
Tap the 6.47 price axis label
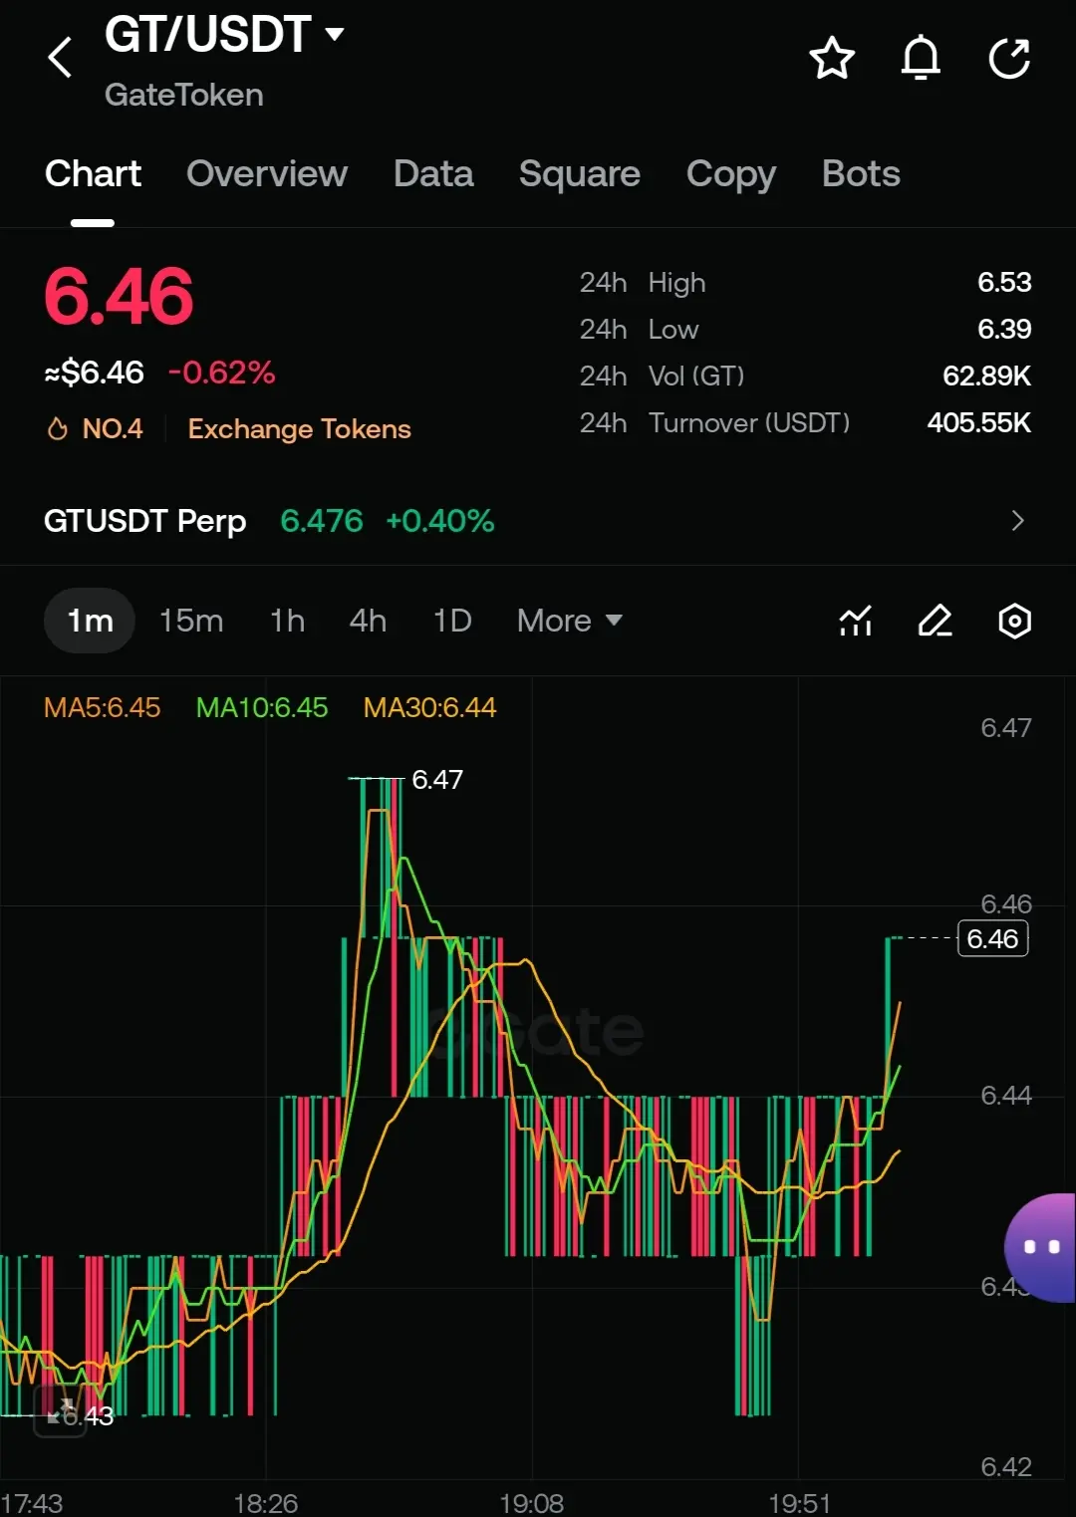pyautogui.click(x=1006, y=728)
